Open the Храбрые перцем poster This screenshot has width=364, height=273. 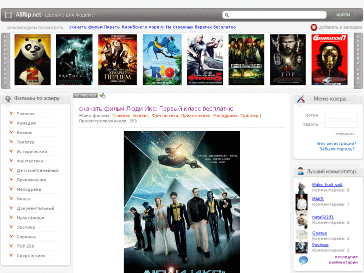coord(118,60)
